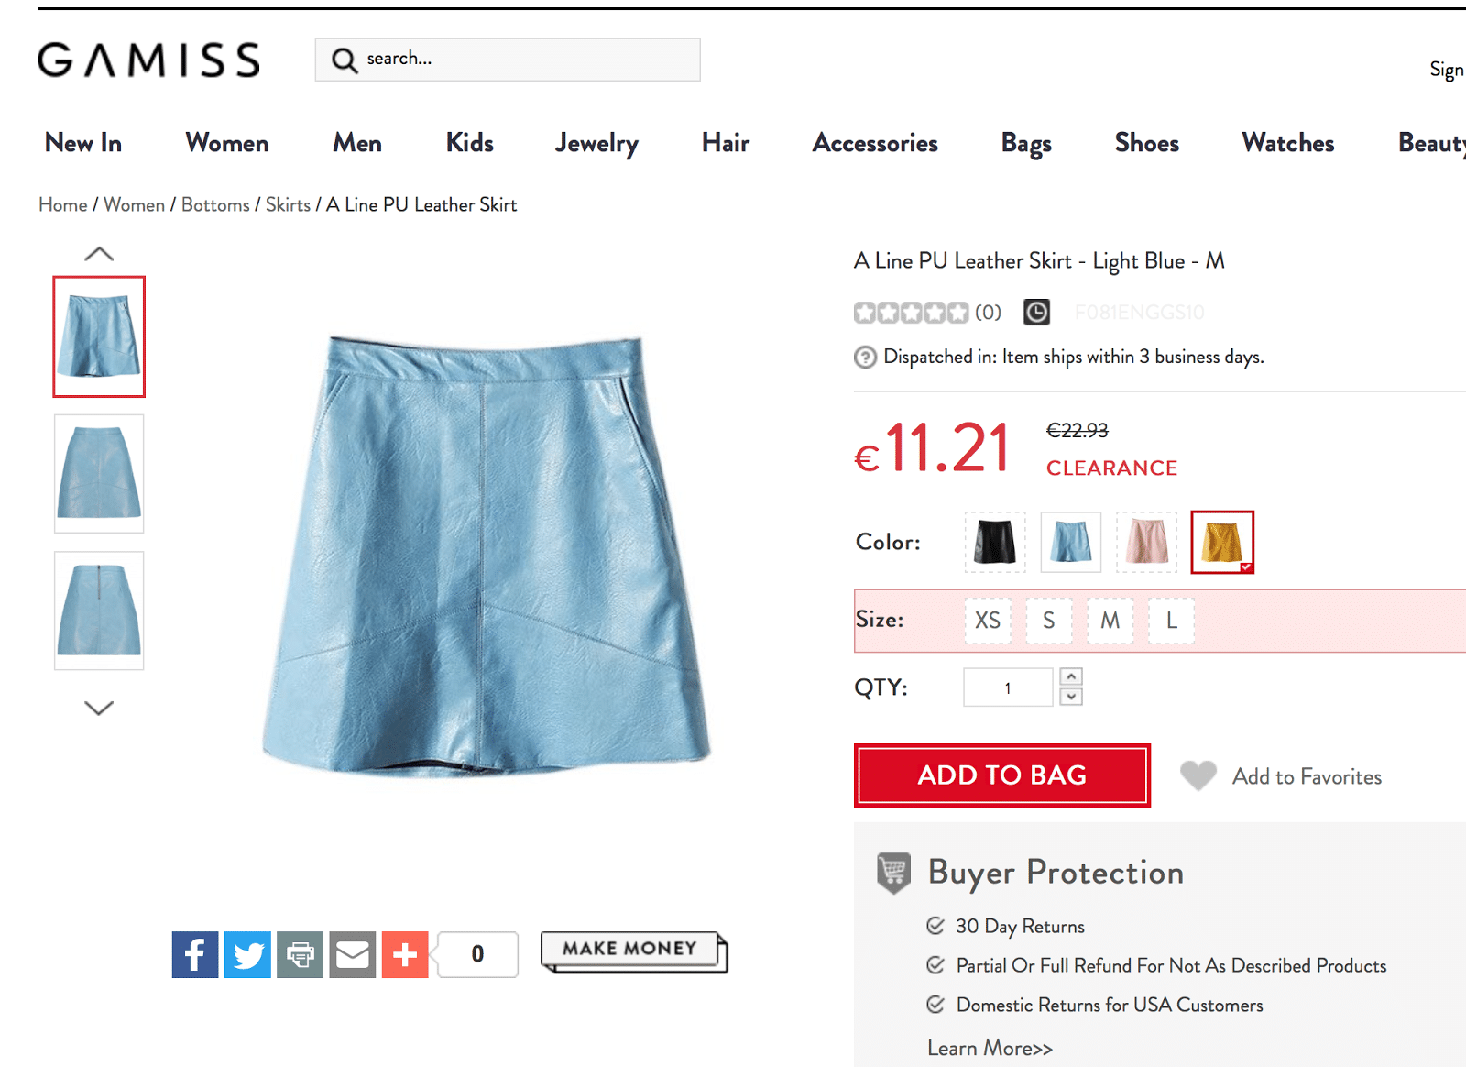The image size is (1466, 1067).
Task: Click the dispatch info question mark icon
Action: click(865, 357)
